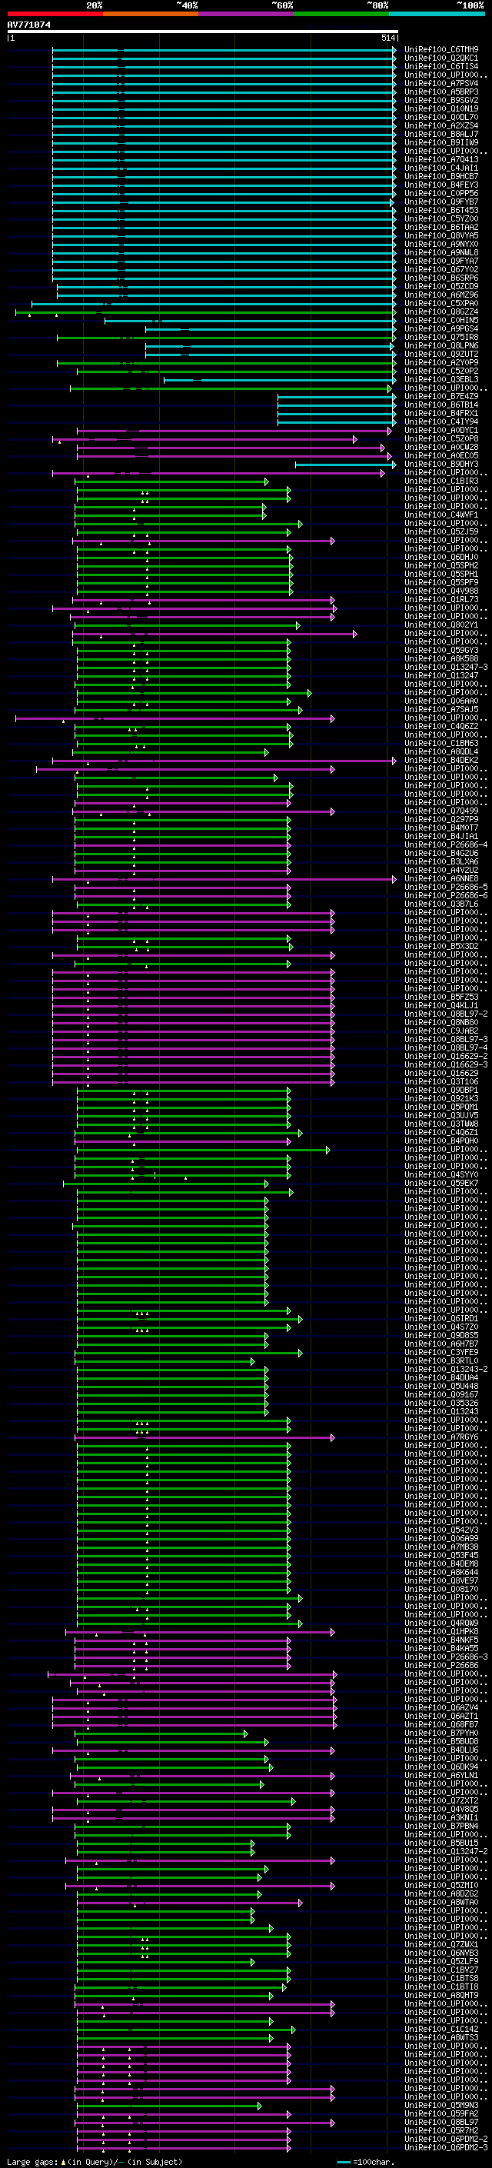Select hit label UniRef100_Q10N19

(441, 108)
